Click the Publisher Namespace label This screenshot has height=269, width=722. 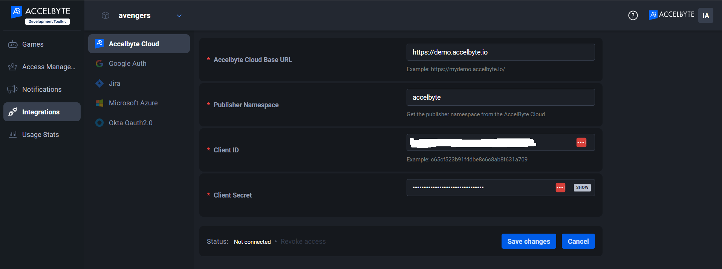246,105
